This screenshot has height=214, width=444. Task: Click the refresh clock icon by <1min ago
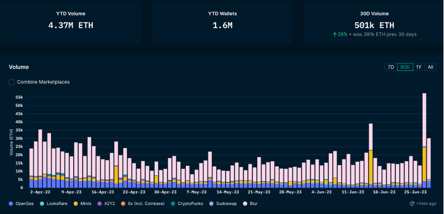tap(413, 203)
